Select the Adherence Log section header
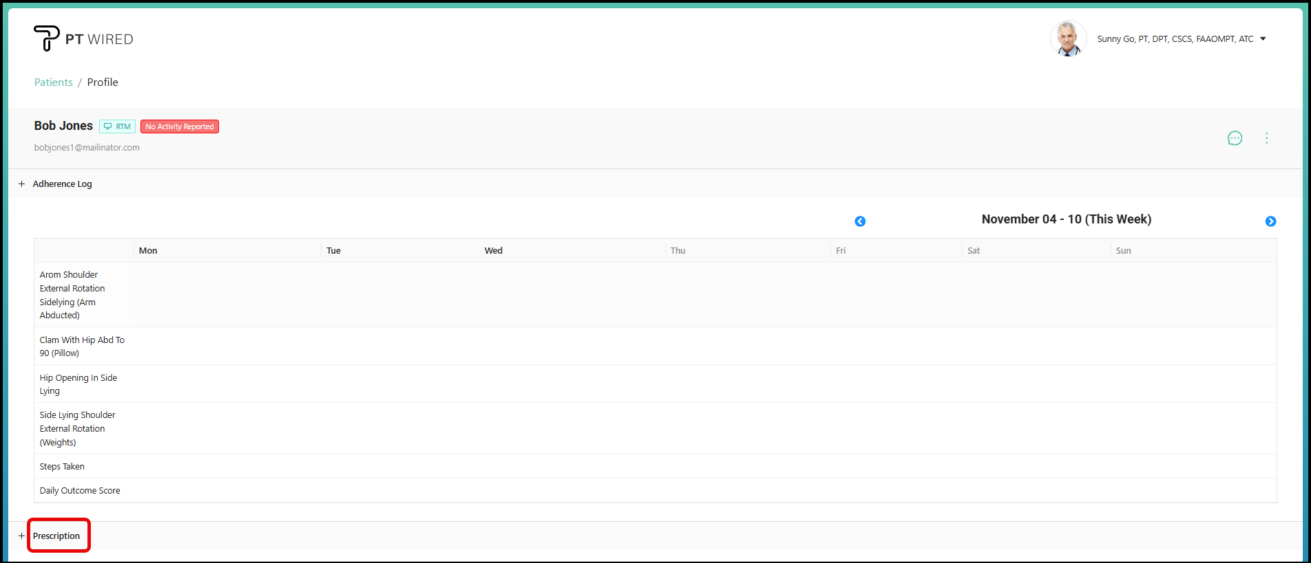Image resolution: width=1311 pixels, height=563 pixels. tap(62, 184)
